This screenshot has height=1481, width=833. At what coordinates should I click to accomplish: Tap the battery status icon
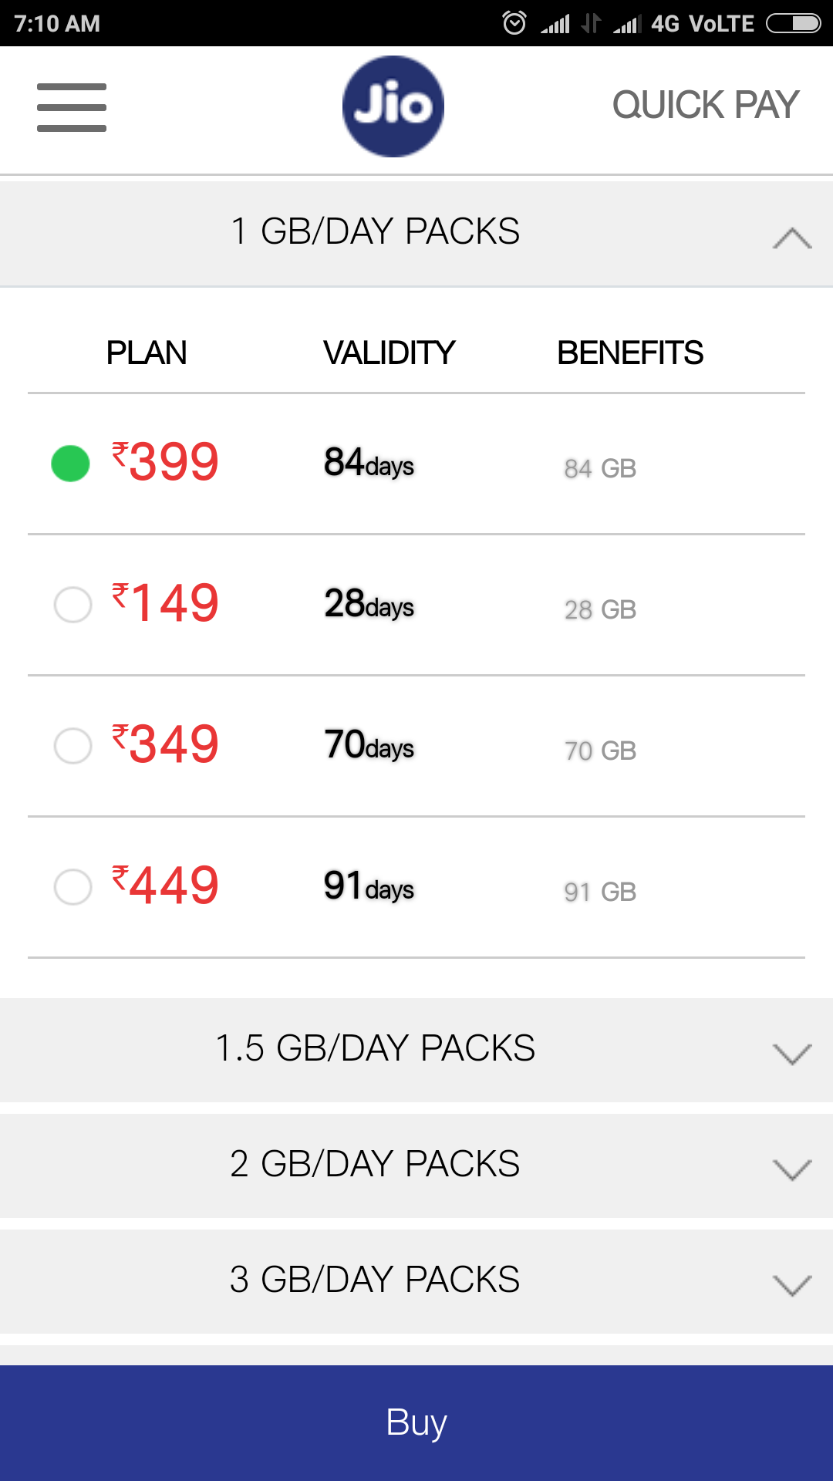click(x=793, y=24)
